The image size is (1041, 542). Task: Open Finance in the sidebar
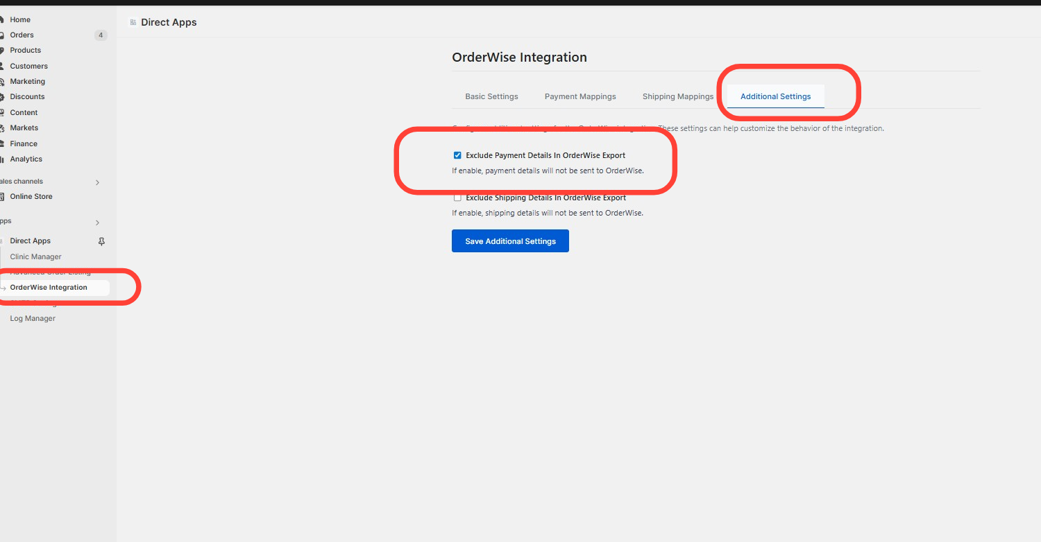[x=24, y=143]
